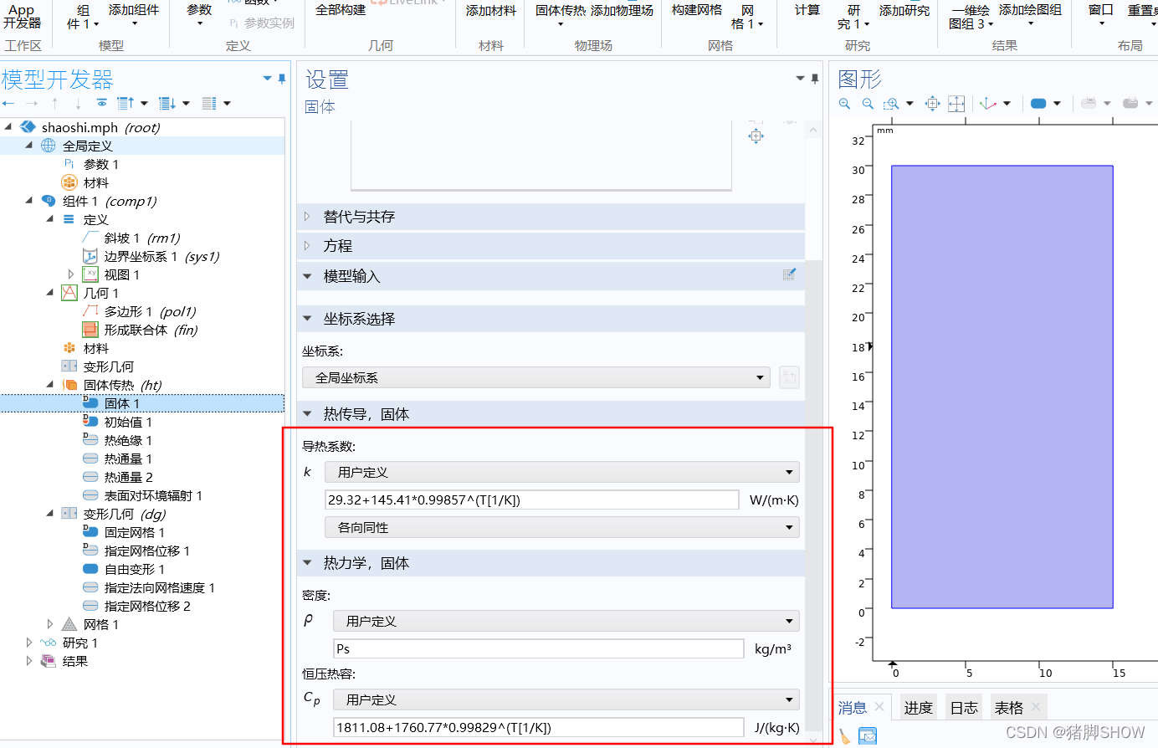Screen dimensions: 1158x748
Task: Click 添加物理场 in the ribbon
Action: click(622, 10)
